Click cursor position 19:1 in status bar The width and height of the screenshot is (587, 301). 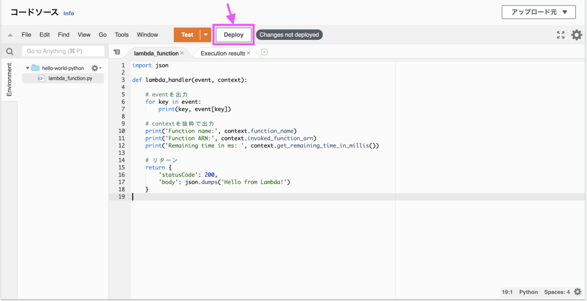[507, 292]
